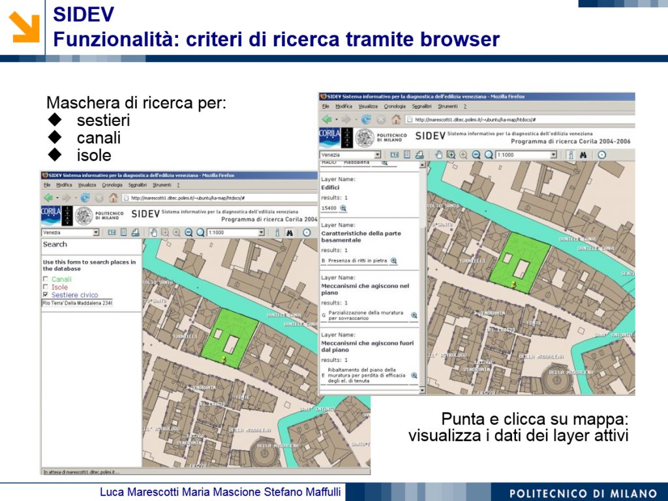Zoom to the Edifici result 15400

343,208
